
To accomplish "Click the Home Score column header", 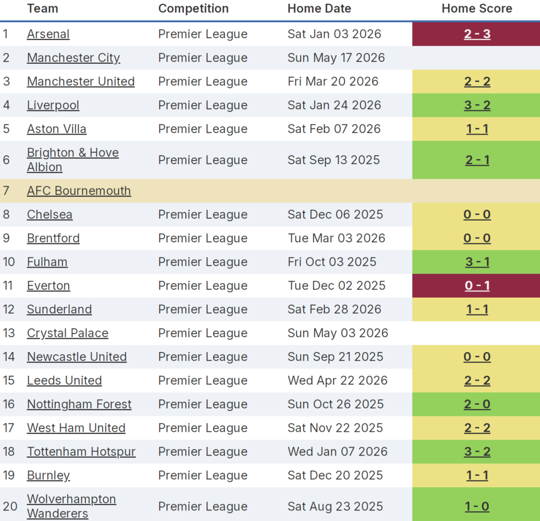I will click(x=477, y=8).
